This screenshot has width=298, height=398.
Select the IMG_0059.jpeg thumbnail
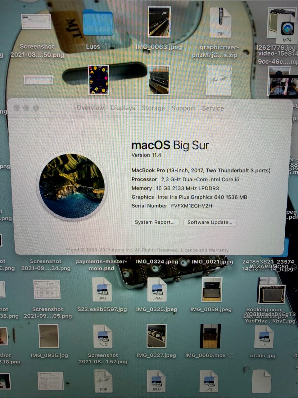[212, 289]
